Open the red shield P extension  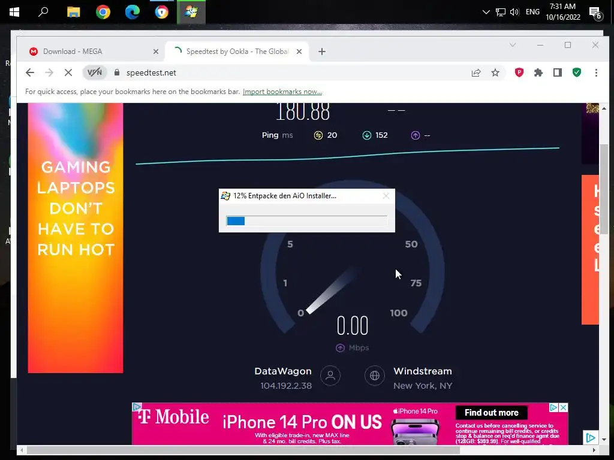[x=519, y=72]
